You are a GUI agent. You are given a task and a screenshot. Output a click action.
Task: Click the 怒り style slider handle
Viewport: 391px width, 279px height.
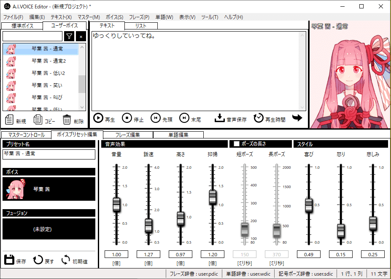click(x=341, y=231)
